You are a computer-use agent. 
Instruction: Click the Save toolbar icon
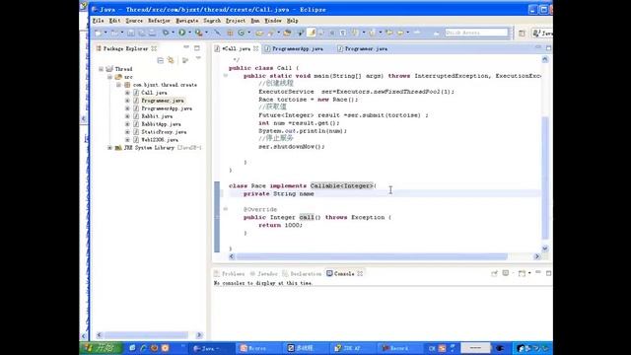[131, 33]
